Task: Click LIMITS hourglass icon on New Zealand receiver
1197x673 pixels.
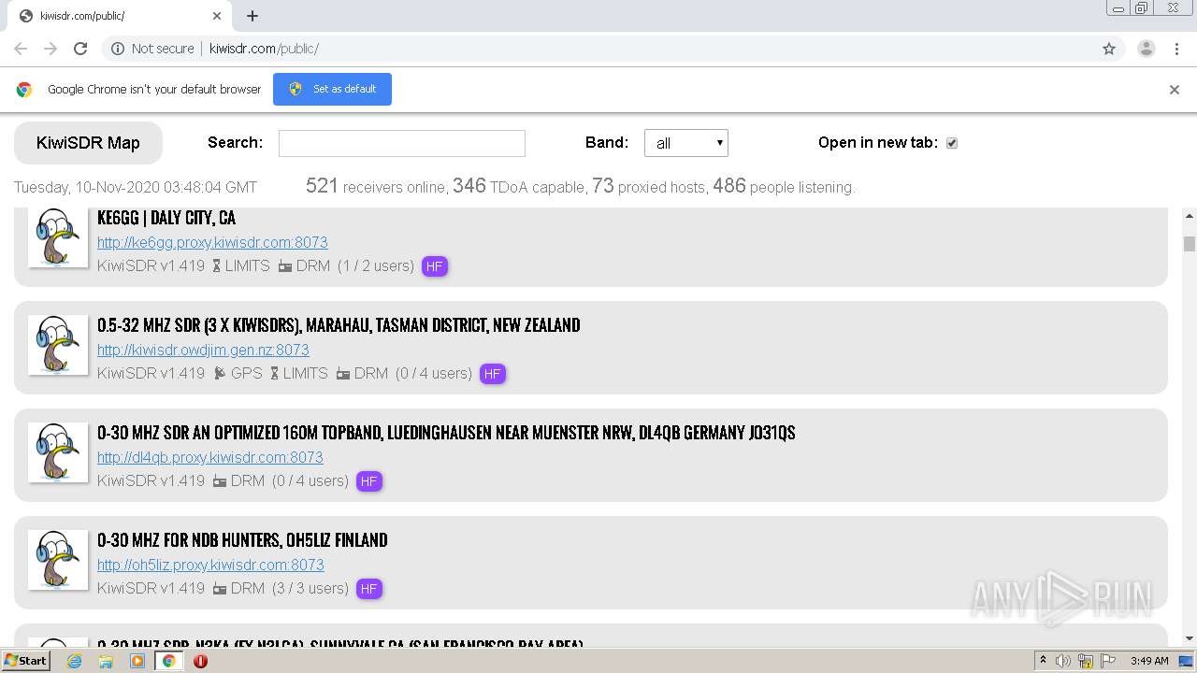Action: coord(275,374)
